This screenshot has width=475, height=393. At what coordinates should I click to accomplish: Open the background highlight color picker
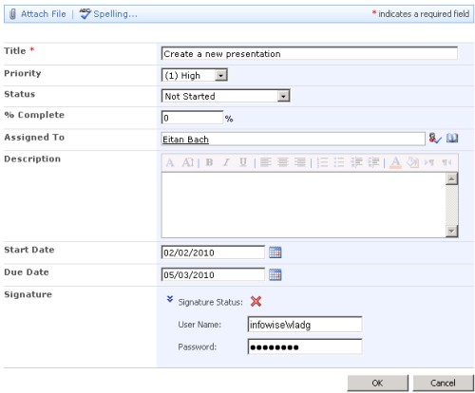(412, 162)
